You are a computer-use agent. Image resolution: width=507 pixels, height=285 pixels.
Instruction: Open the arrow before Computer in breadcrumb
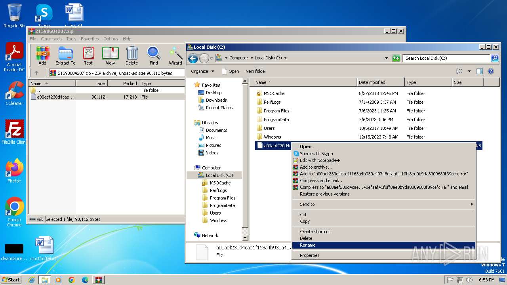click(226, 58)
